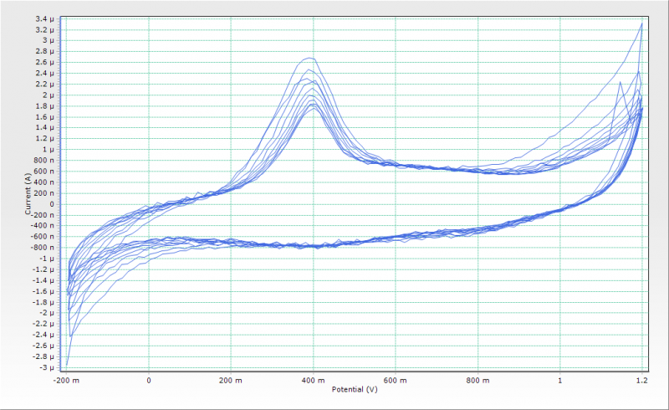Image resolution: width=669 pixels, height=410 pixels.
Task: Click the '3.4 µ' y-axis tick label
Action: pos(45,18)
